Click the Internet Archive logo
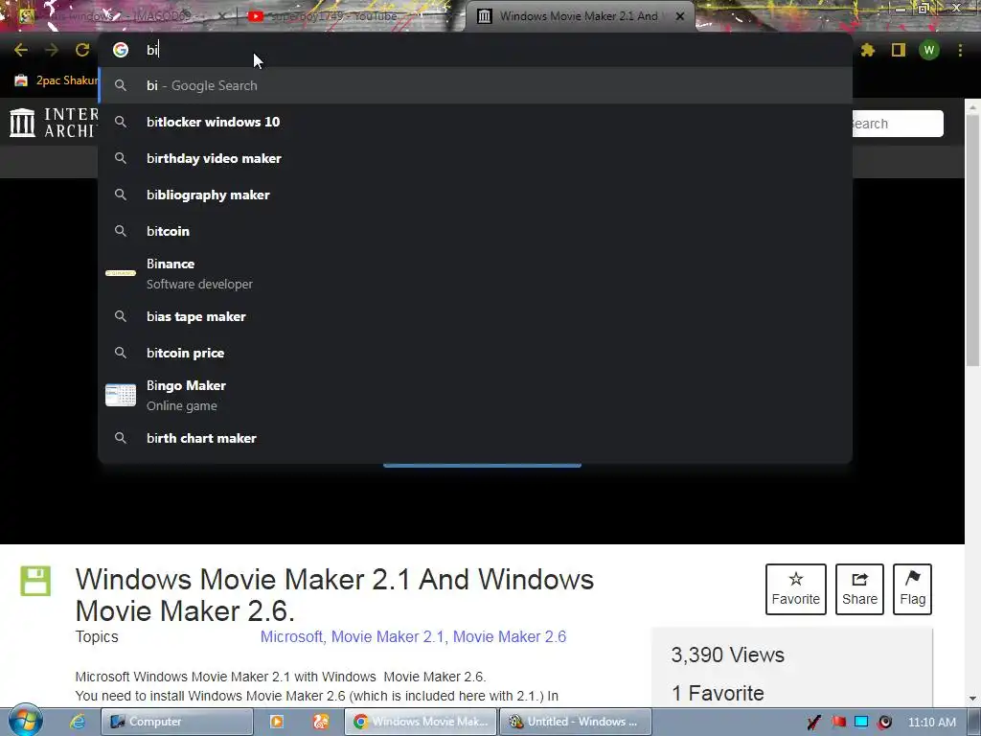 tap(54, 122)
